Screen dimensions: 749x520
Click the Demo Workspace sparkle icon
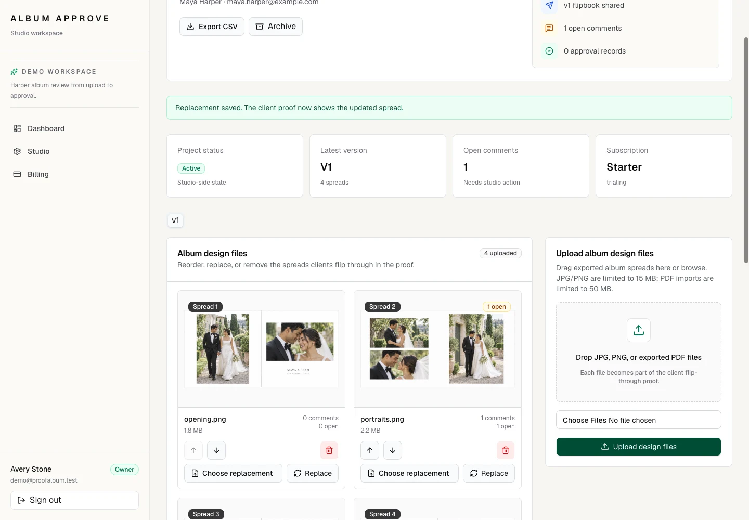[14, 72]
